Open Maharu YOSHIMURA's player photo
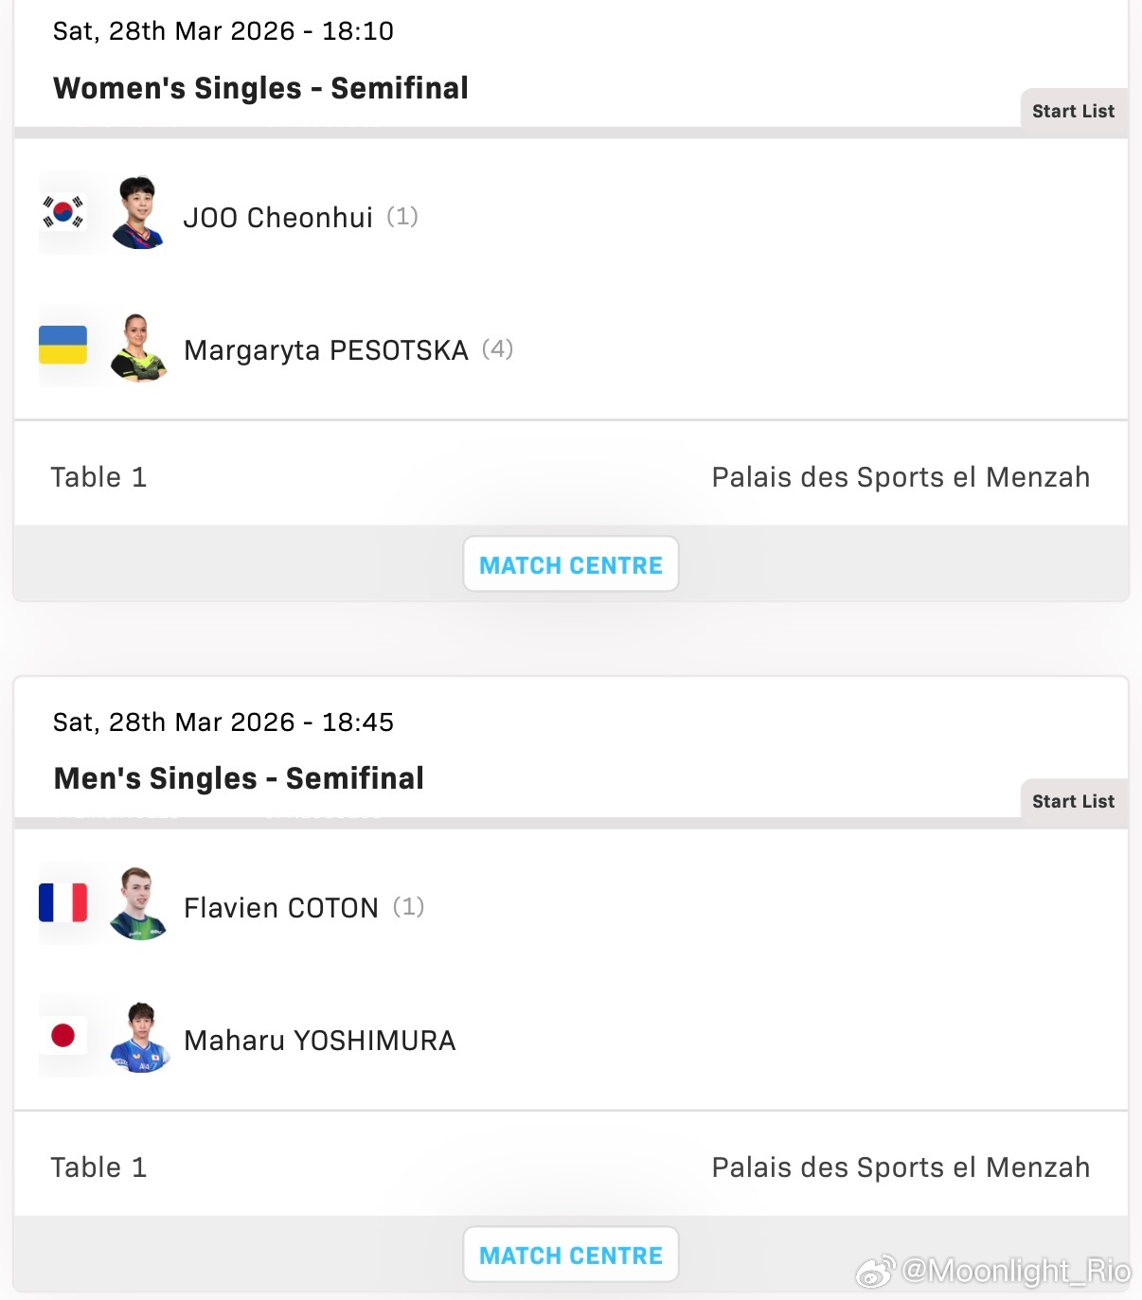1142x1300 pixels. (139, 1037)
